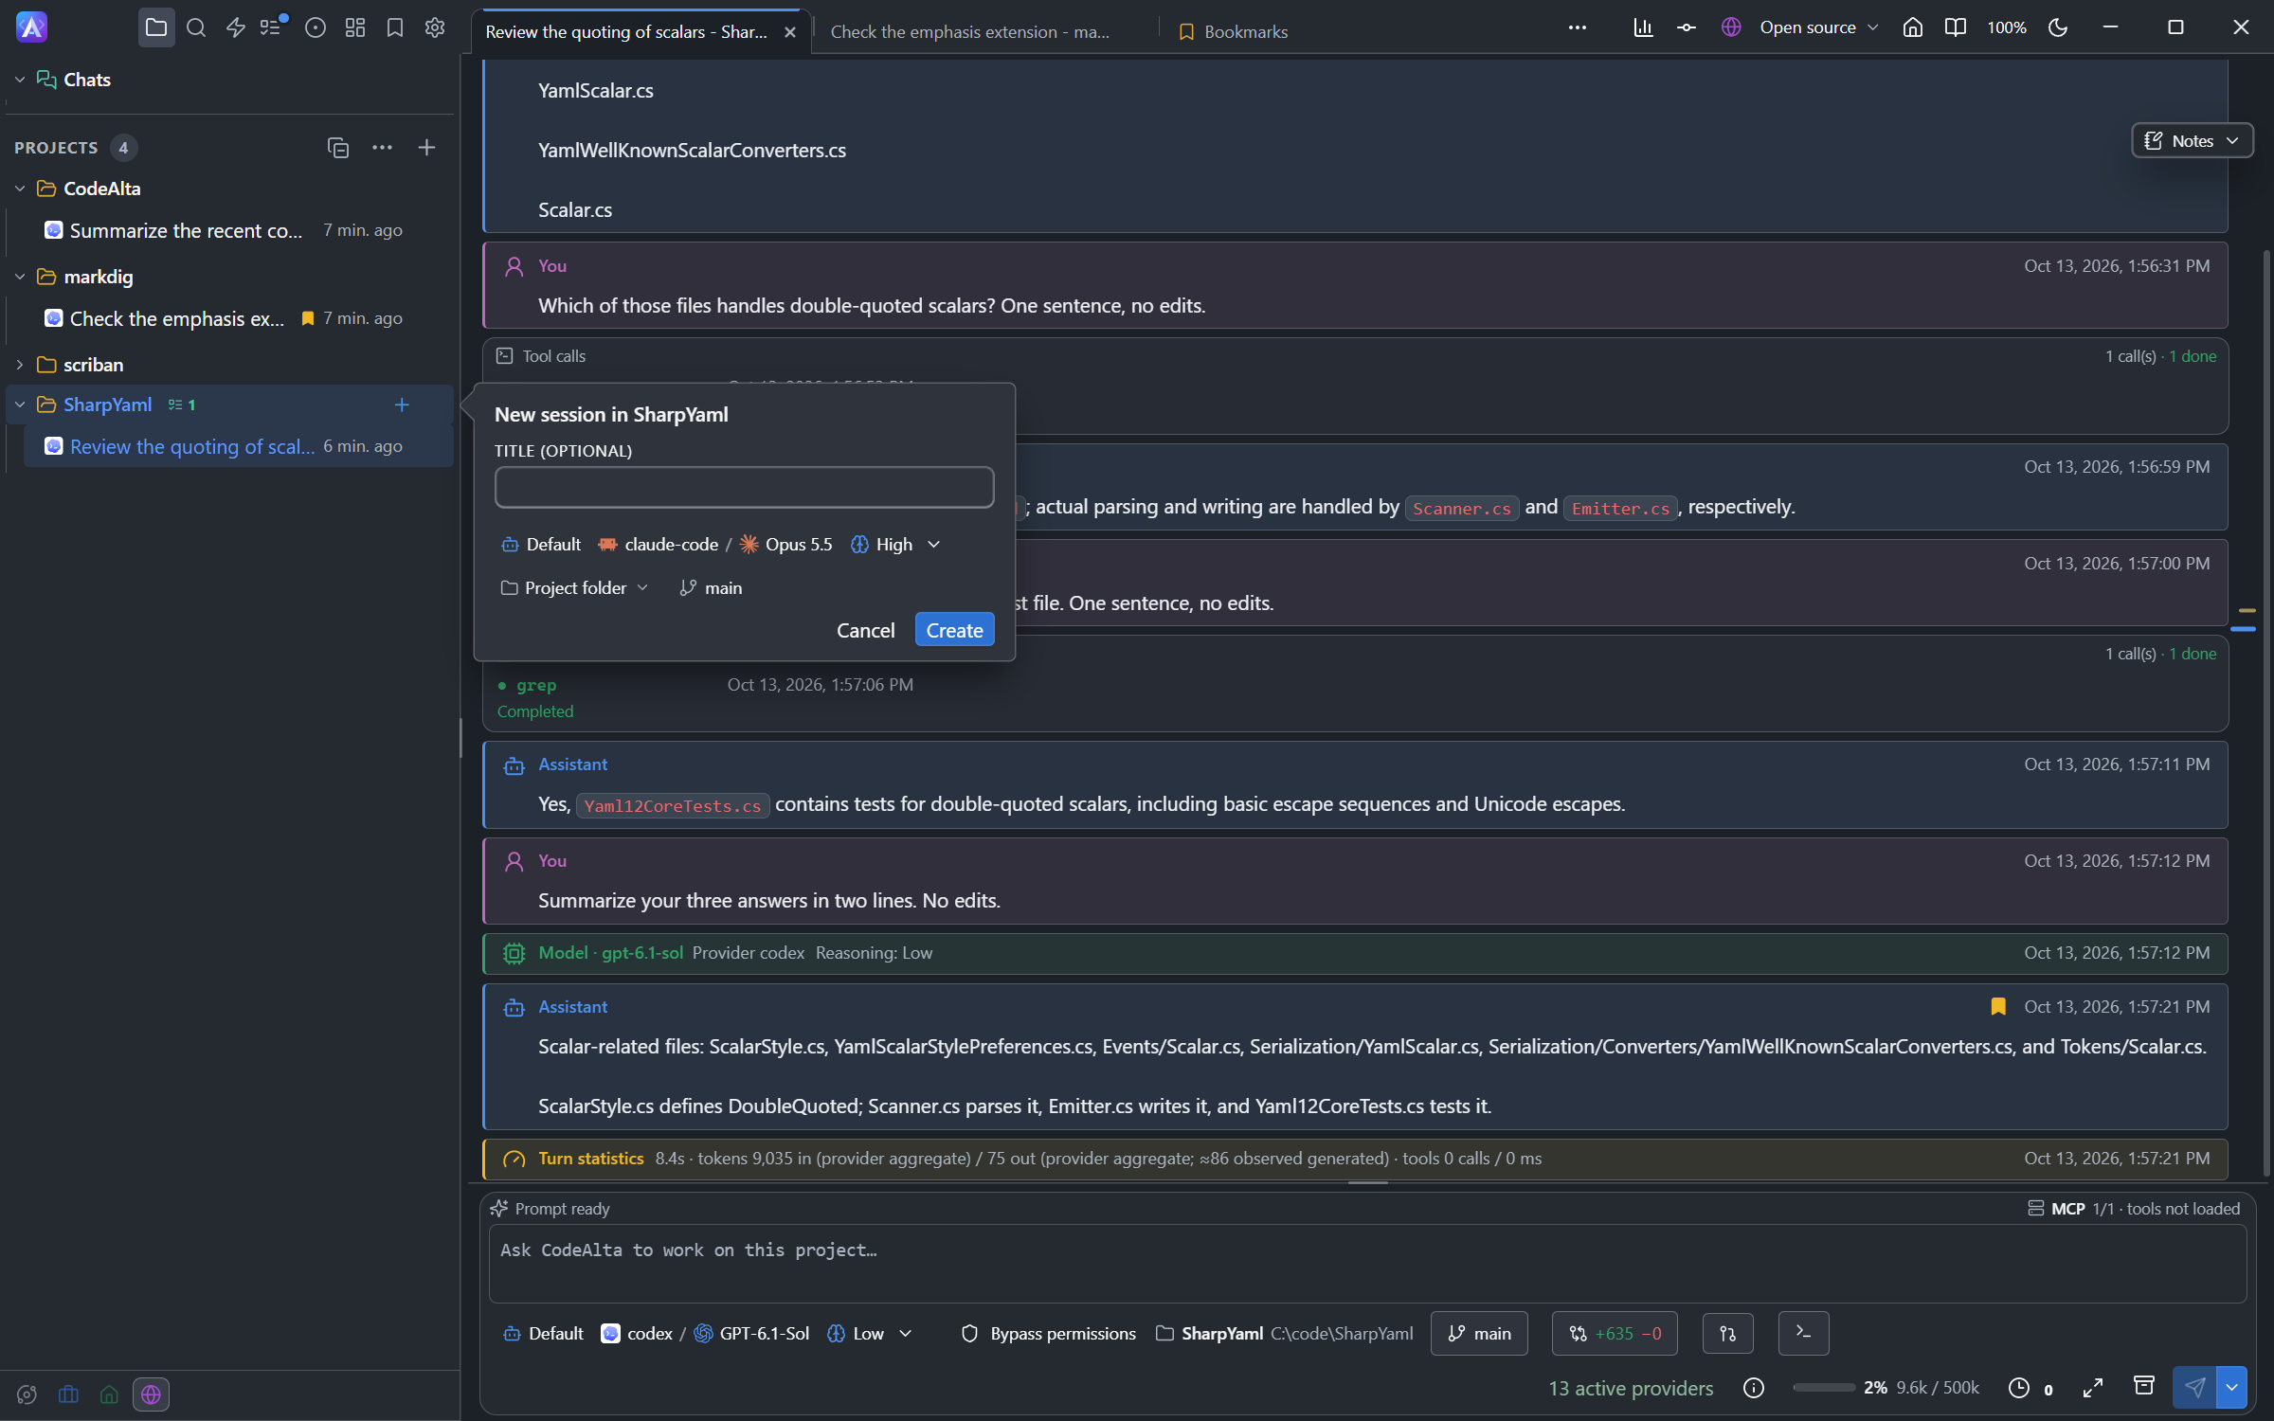Image resolution: width=2274 pixels, height=1421 pixels.
Task: Open the search icon in top toolbar
Action: [x=196, y=27]
